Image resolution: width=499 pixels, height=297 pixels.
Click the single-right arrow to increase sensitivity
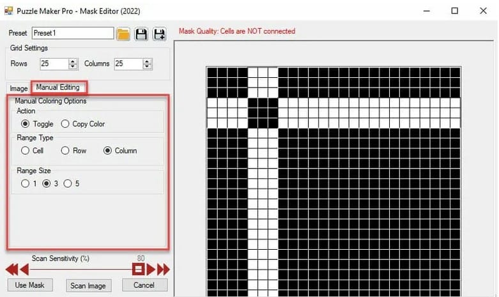click(x=150, y=270)
